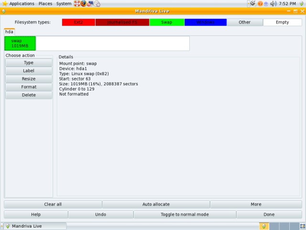Click the show desktop icon in bottom panel
Screen dimensions: 306x230
click(x=303, y=226)
